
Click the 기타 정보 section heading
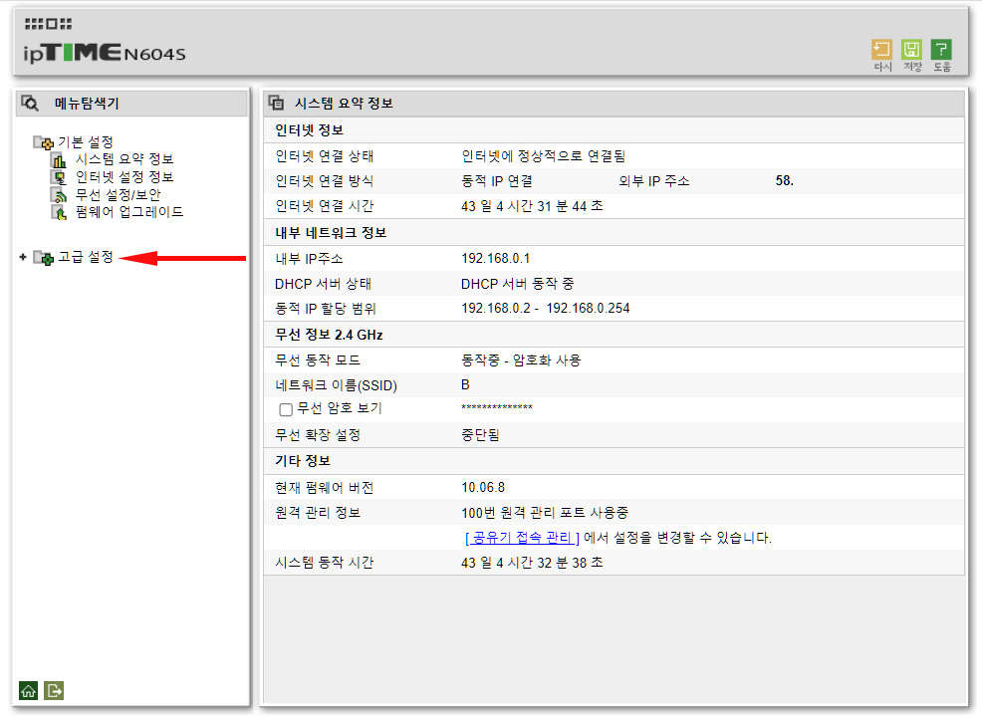303,461
